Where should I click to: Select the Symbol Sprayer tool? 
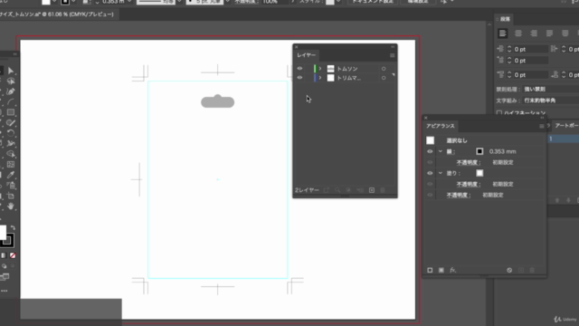coord(11,185)
